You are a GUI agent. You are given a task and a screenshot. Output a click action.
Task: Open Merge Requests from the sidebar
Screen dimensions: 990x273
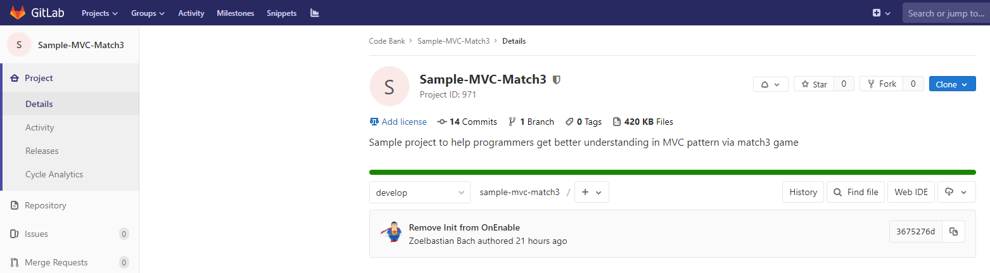pos(56,262)
